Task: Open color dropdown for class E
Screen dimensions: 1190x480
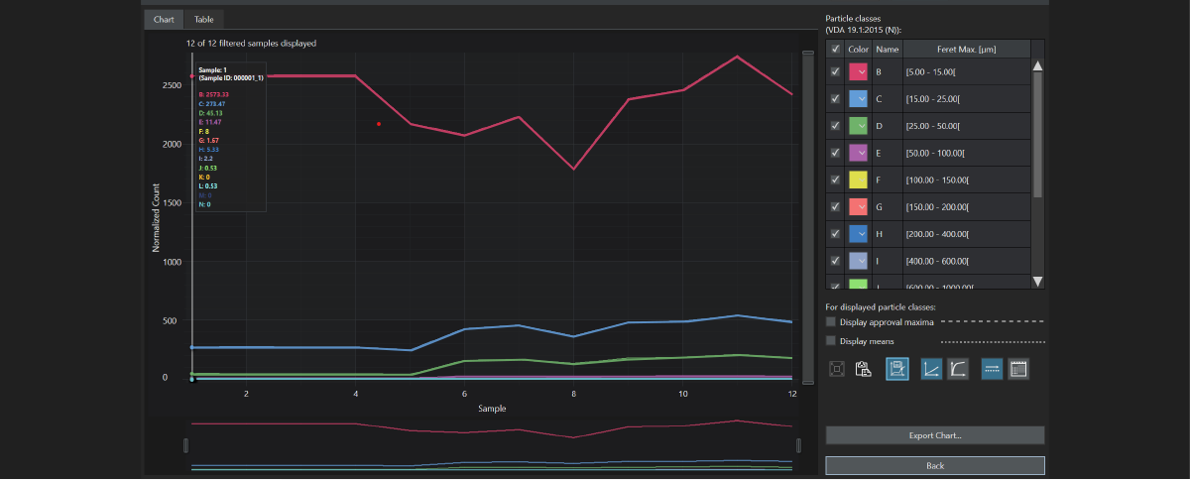Action: 863,153
